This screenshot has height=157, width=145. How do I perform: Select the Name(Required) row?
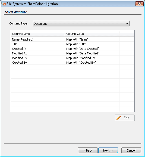coord(72,39)
